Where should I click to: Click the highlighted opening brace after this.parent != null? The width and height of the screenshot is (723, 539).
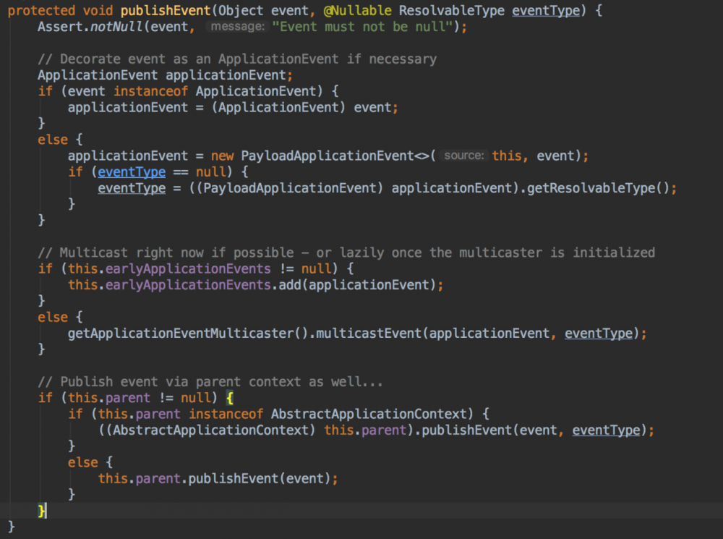pyautogui.click(x=229, y=398)
